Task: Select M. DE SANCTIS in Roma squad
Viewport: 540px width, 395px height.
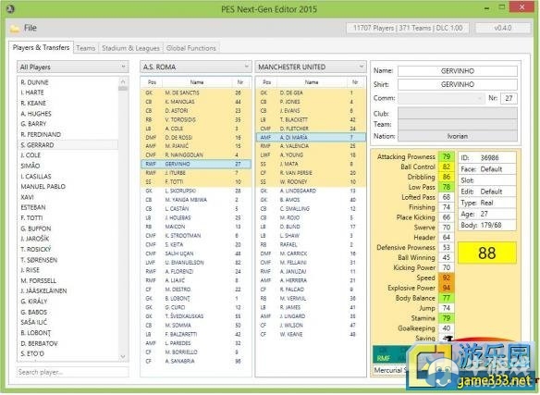Action: click(x=196, y=93)
